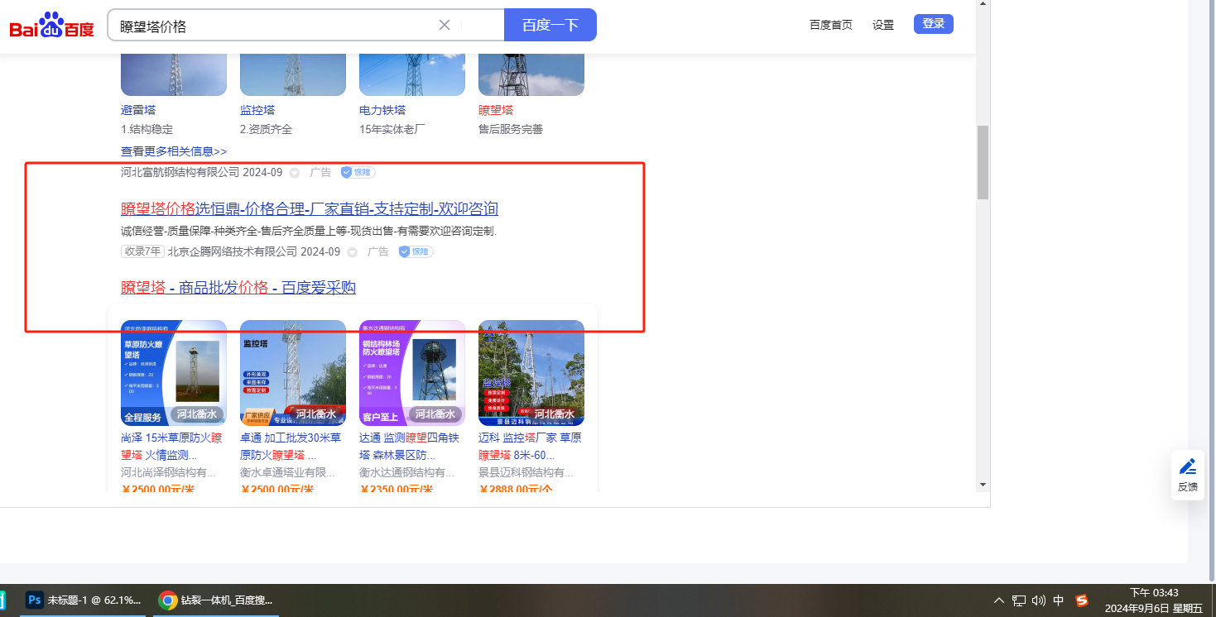The width and height of the screenshot is (1216, 617).
Task: Open 瞭望塔 - 商品批发价格 - 百度爱采购 result
Action: click(x=238, y=287)
